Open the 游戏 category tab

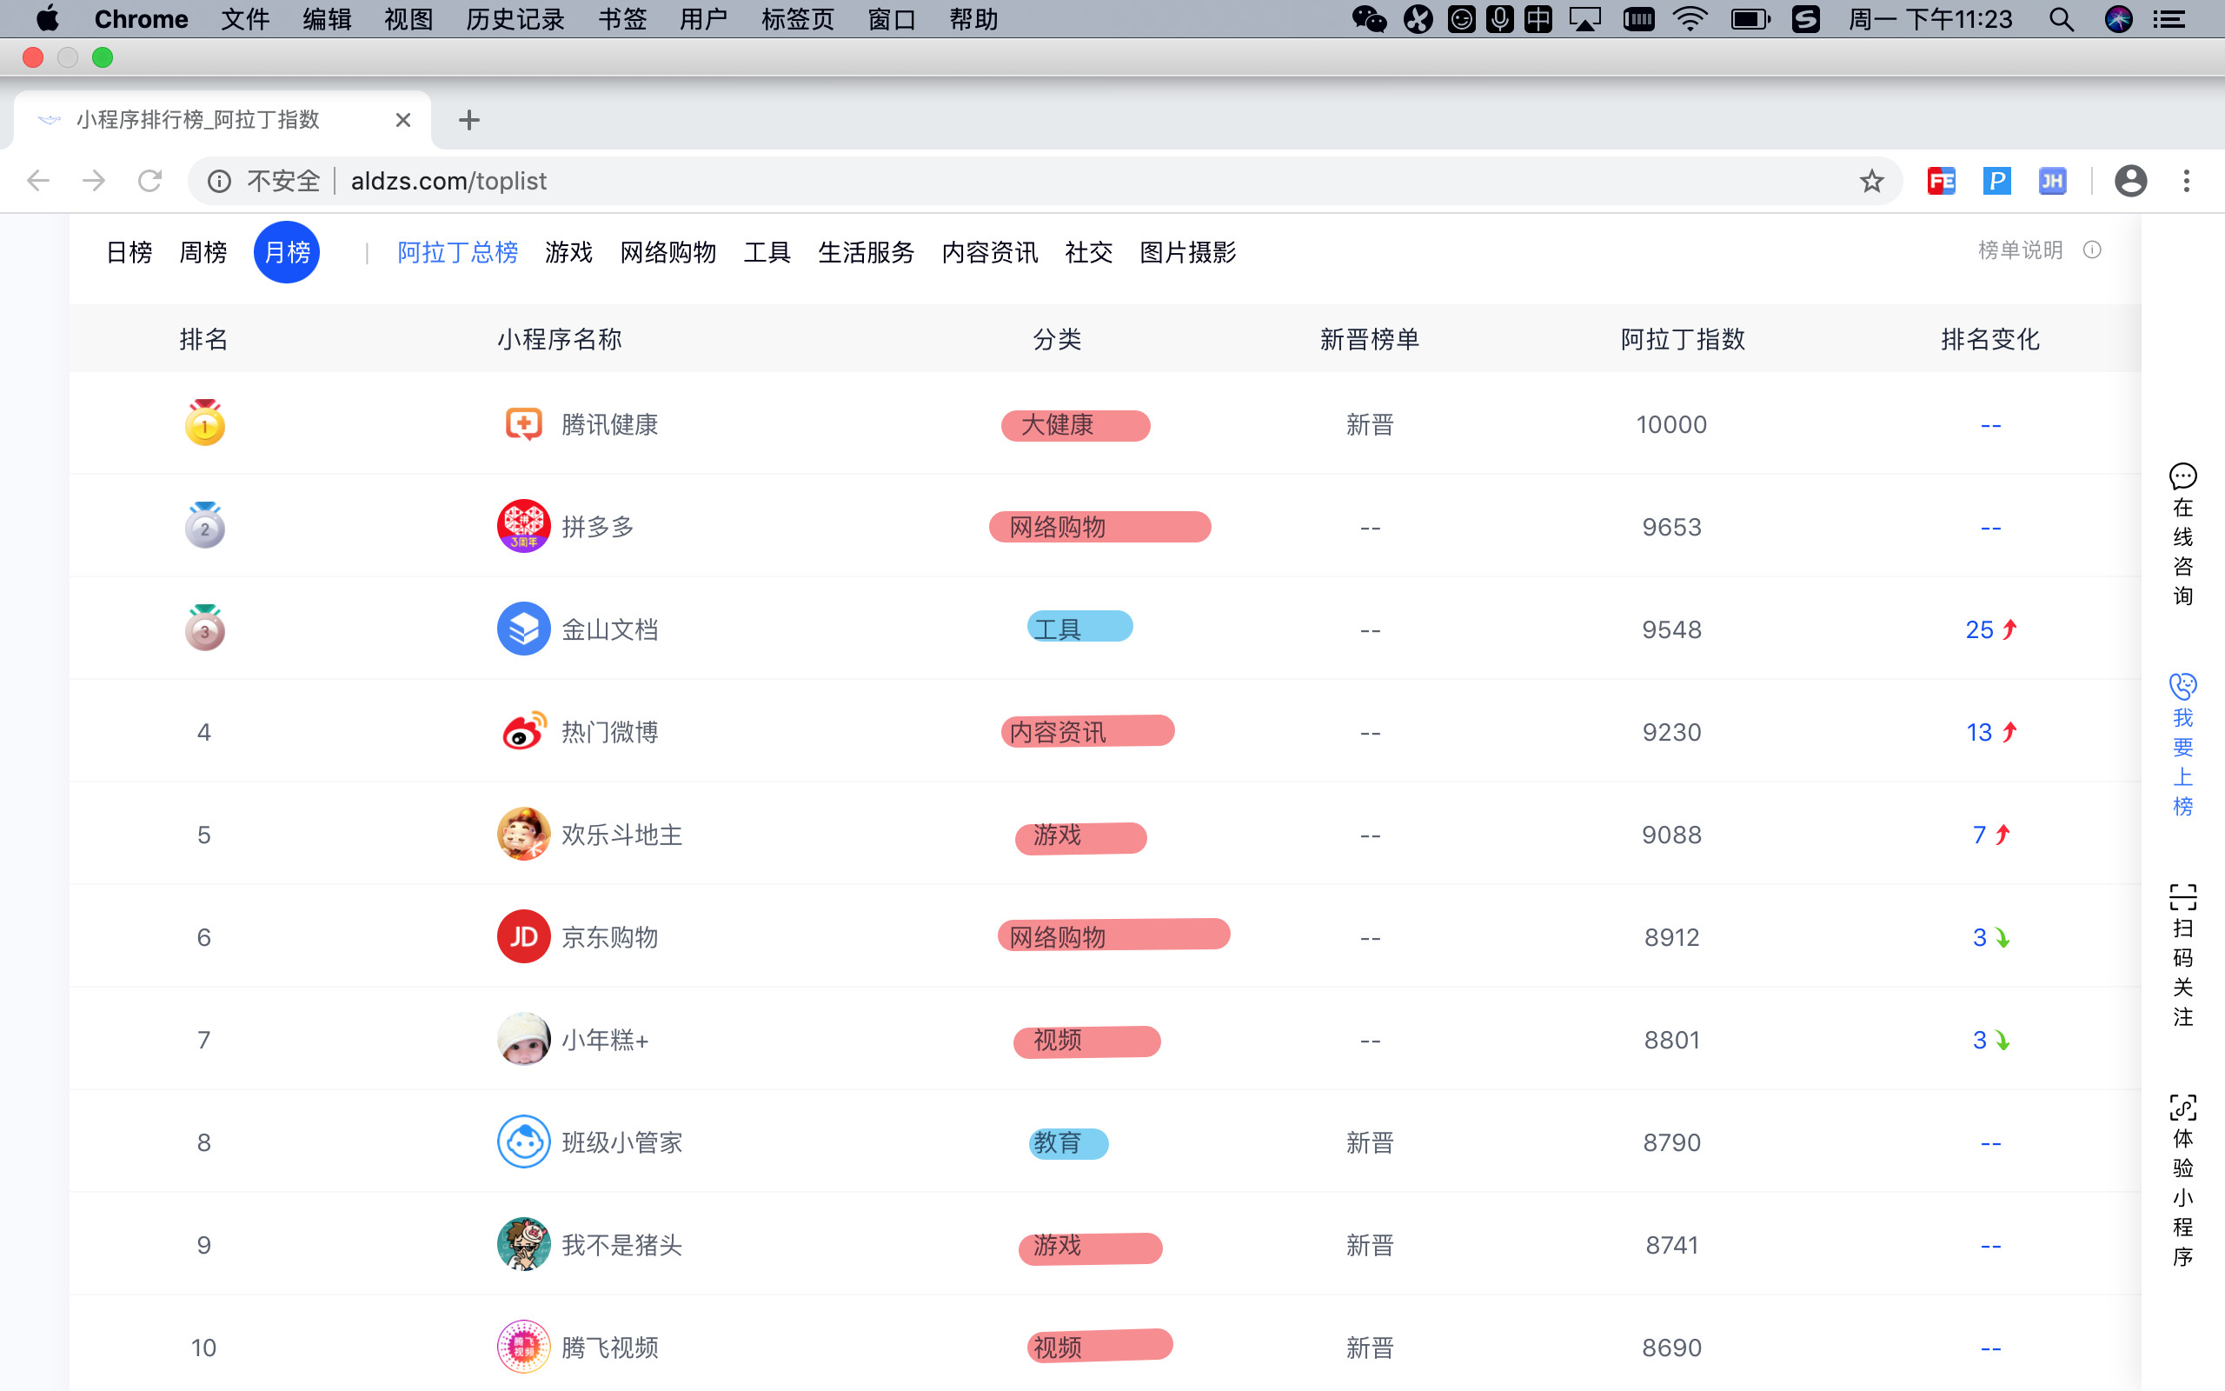568,252
